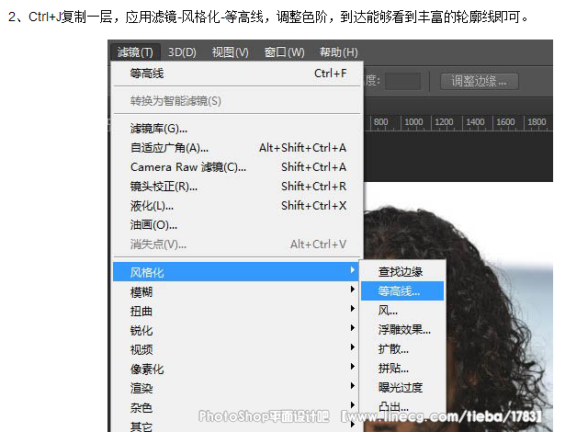
Task: Expand the 风格化 submenu
Action: coord(236,272)
